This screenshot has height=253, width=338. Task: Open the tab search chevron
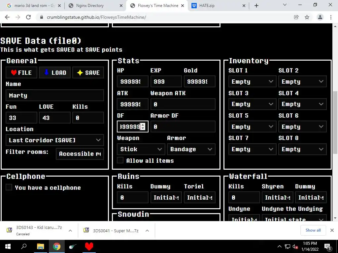point(285,5)
